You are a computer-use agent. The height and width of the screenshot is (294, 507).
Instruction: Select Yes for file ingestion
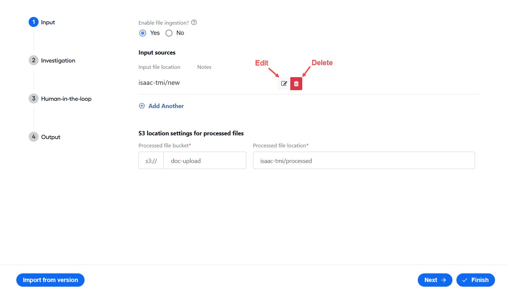(143, 33)
